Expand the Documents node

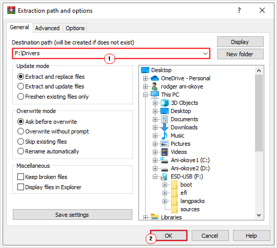[155, 119]
